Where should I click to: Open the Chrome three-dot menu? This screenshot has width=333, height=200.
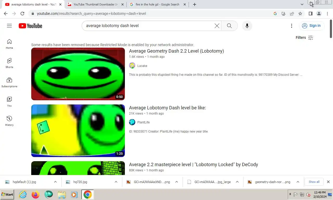[x=327, y=14]
